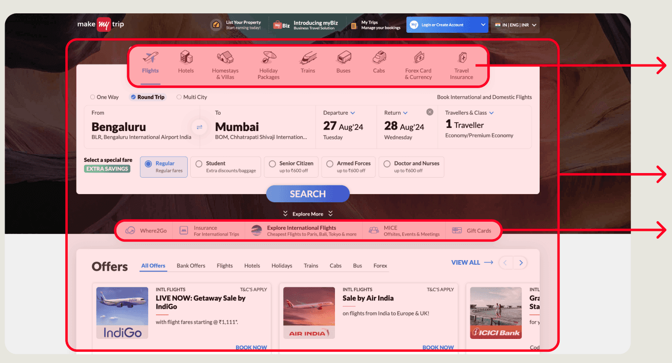Click the From Bengaluru field
This screenshot has height=363, width=672.
click(142, 127)
